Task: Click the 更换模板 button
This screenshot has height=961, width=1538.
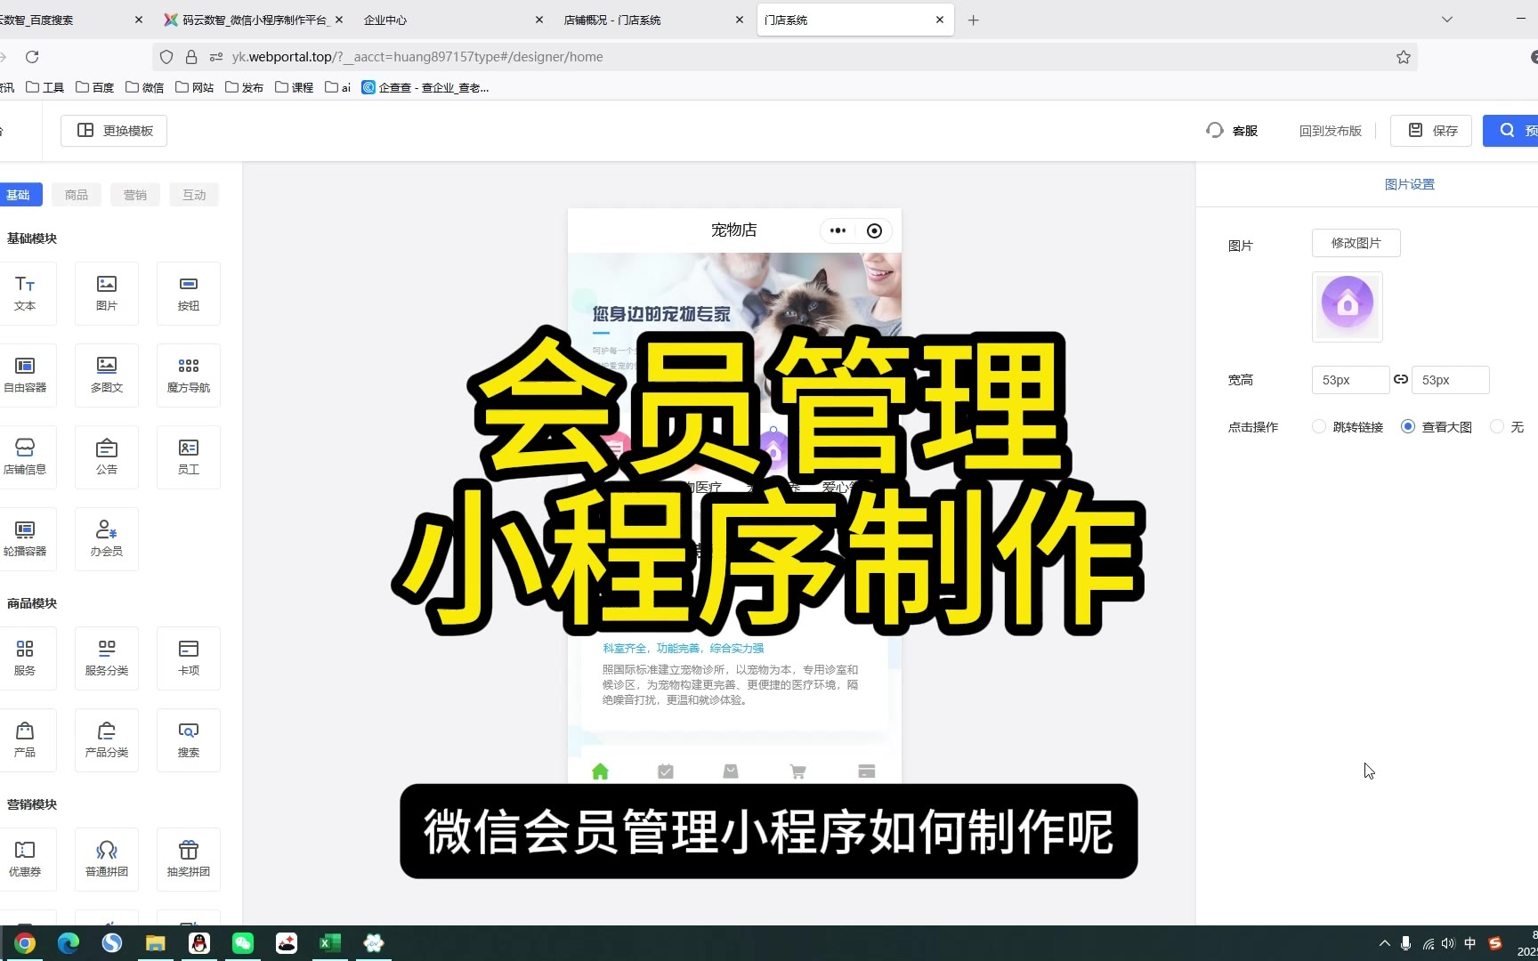Action: pyautogui.click(x=114, y=131)
